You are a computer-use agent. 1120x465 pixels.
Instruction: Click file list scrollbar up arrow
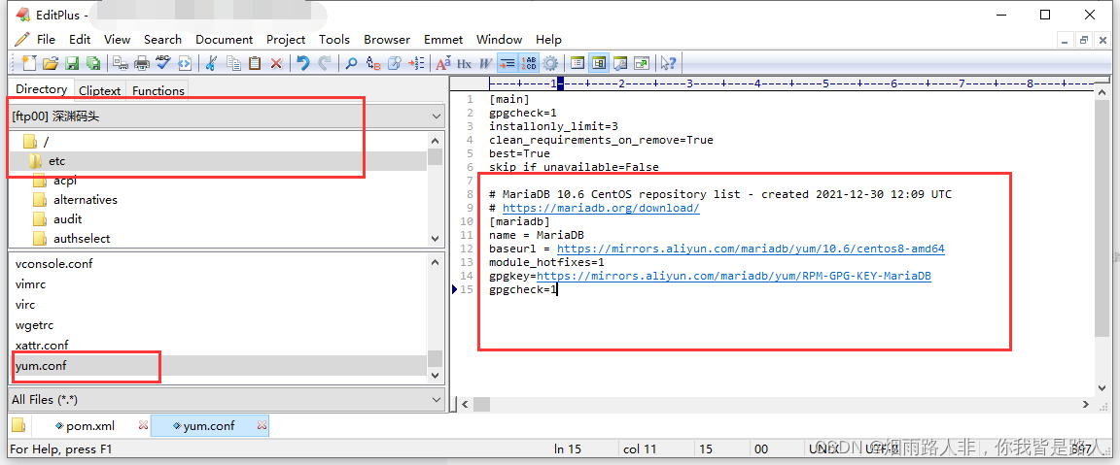(435, 262)
